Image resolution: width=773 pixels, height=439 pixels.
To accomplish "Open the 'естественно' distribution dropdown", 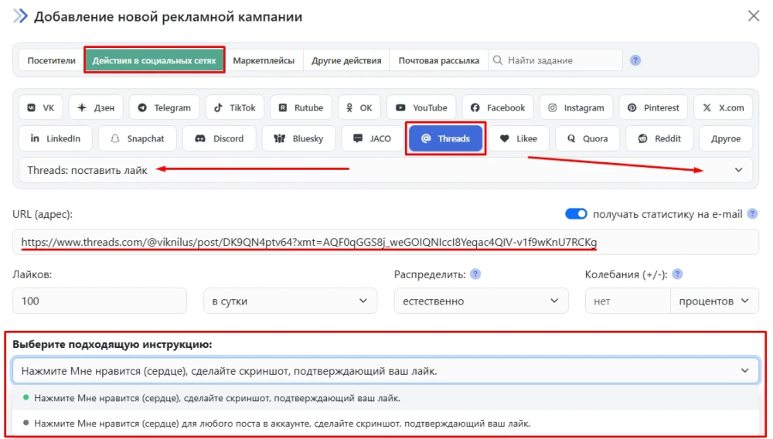I will 480,301.
